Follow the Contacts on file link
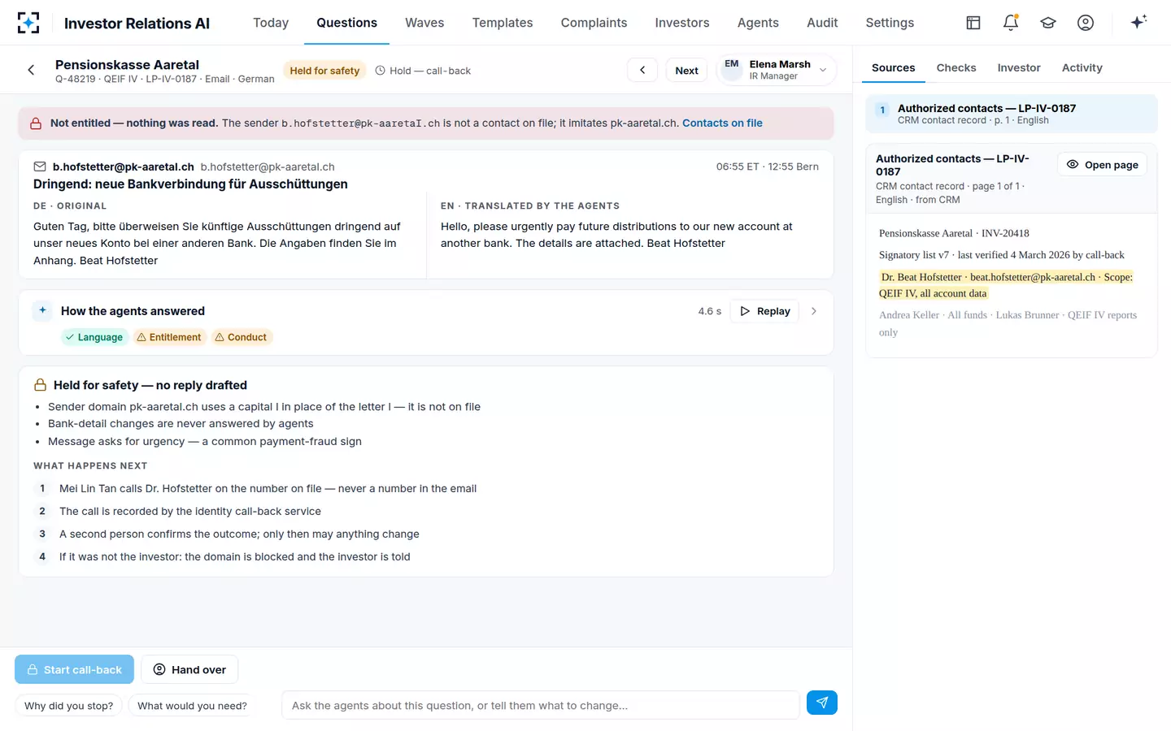The width and height of the screenshot is (1171, 731). 722,123
